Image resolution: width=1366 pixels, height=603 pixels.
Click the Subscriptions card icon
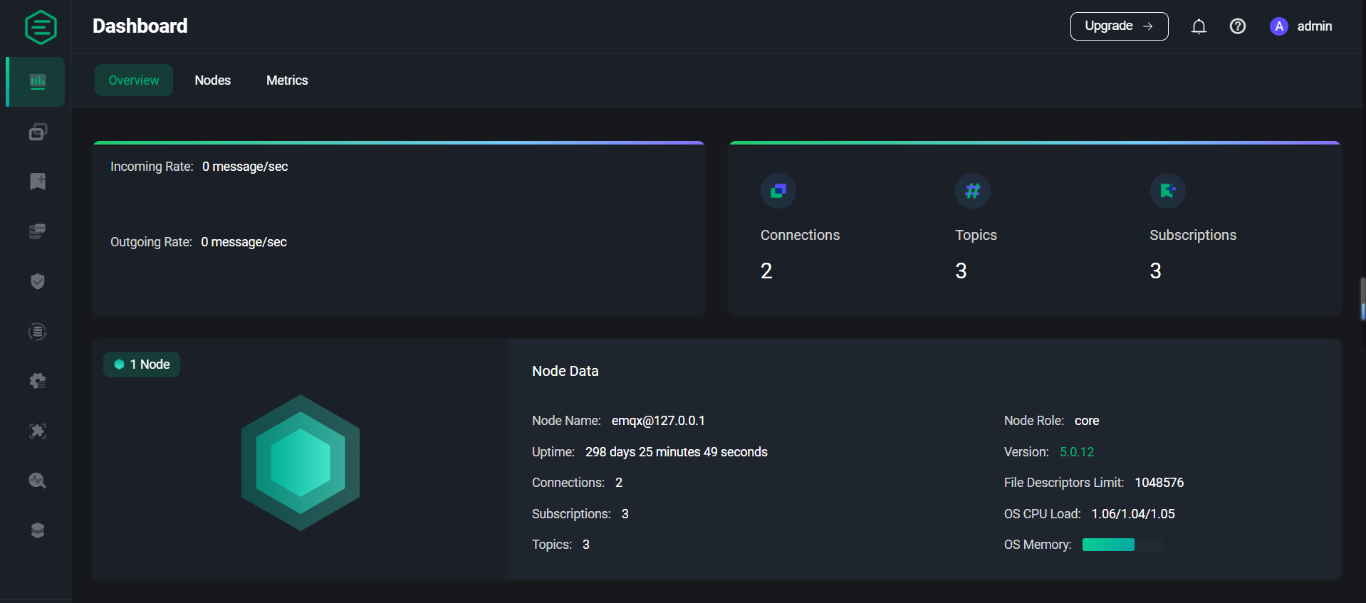[1168, 191]
